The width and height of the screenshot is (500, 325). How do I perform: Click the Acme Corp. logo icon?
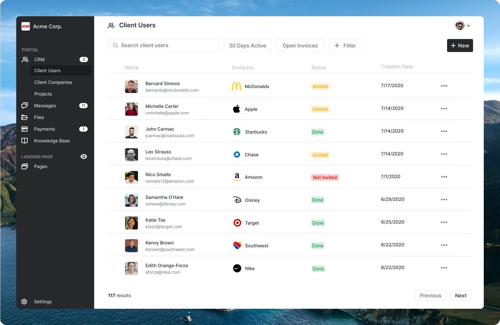26,26
